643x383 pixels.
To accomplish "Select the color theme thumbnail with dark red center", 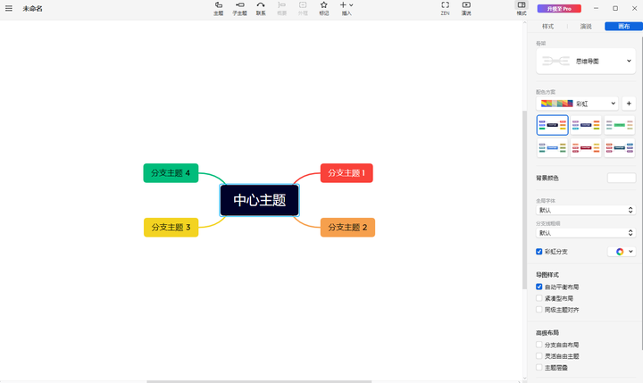I will [586, 147].
